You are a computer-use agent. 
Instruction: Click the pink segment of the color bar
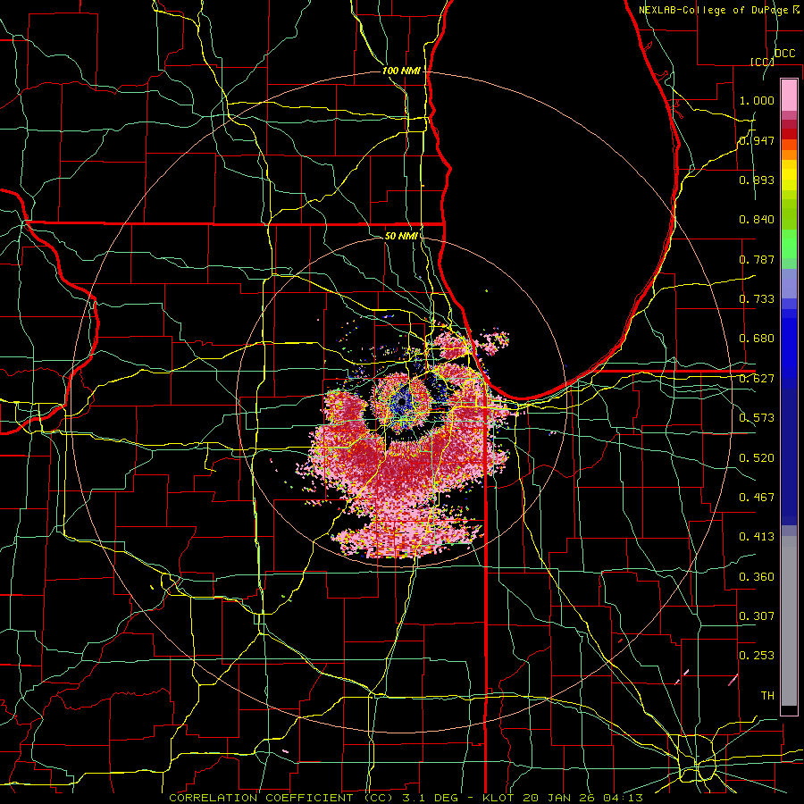coord(789,95)
